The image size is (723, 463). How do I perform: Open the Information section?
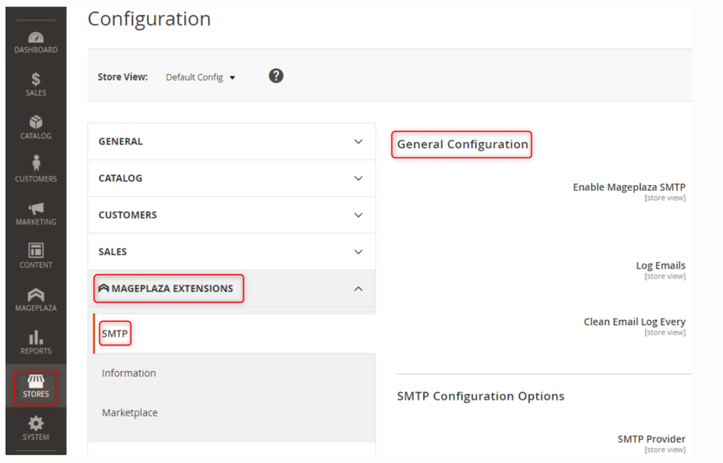pos(129,373)
